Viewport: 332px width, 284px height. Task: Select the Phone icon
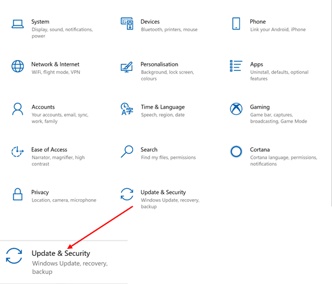pyautogui.click(x=236, y=24)
